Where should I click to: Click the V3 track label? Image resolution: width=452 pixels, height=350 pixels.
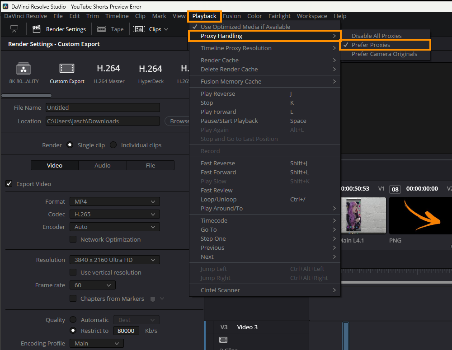[224, 327]
